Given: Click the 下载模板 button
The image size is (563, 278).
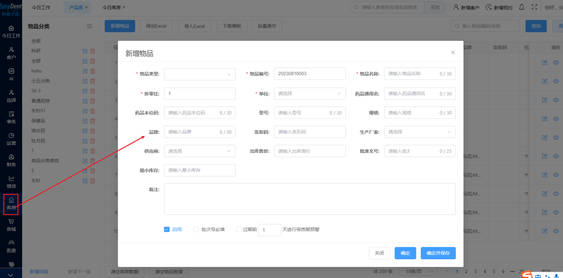Looking at the screenshot, I should pos(232,26).
